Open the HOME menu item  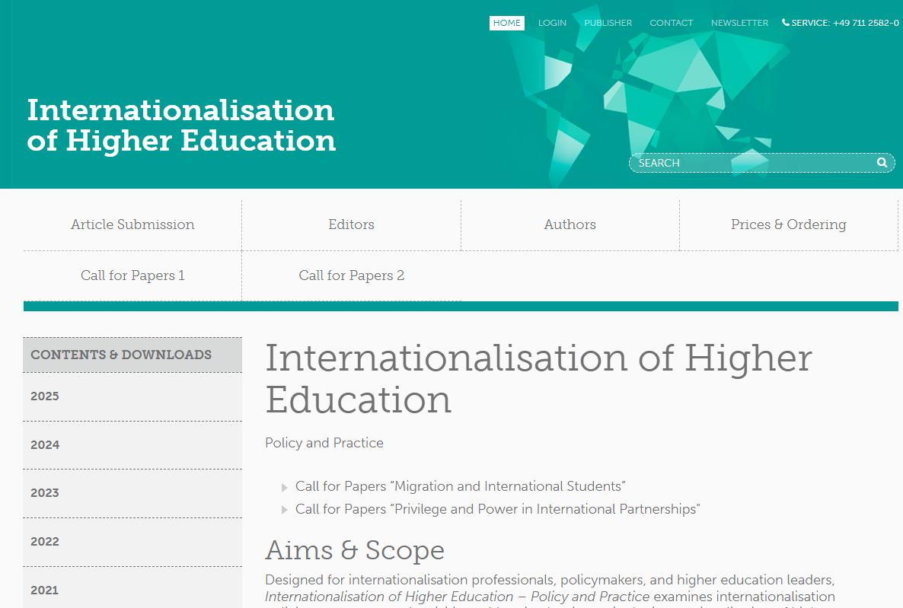click(506, 23)
